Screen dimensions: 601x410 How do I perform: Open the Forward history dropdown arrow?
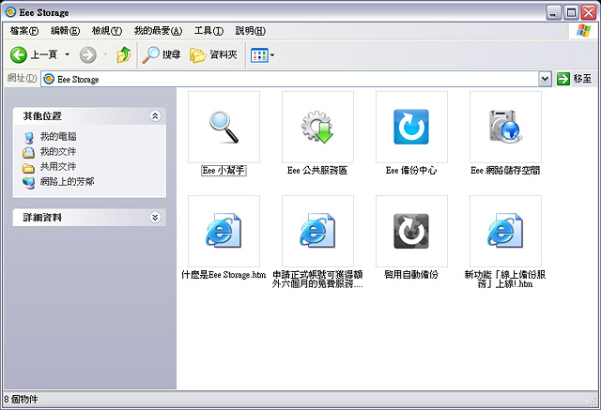105,54
